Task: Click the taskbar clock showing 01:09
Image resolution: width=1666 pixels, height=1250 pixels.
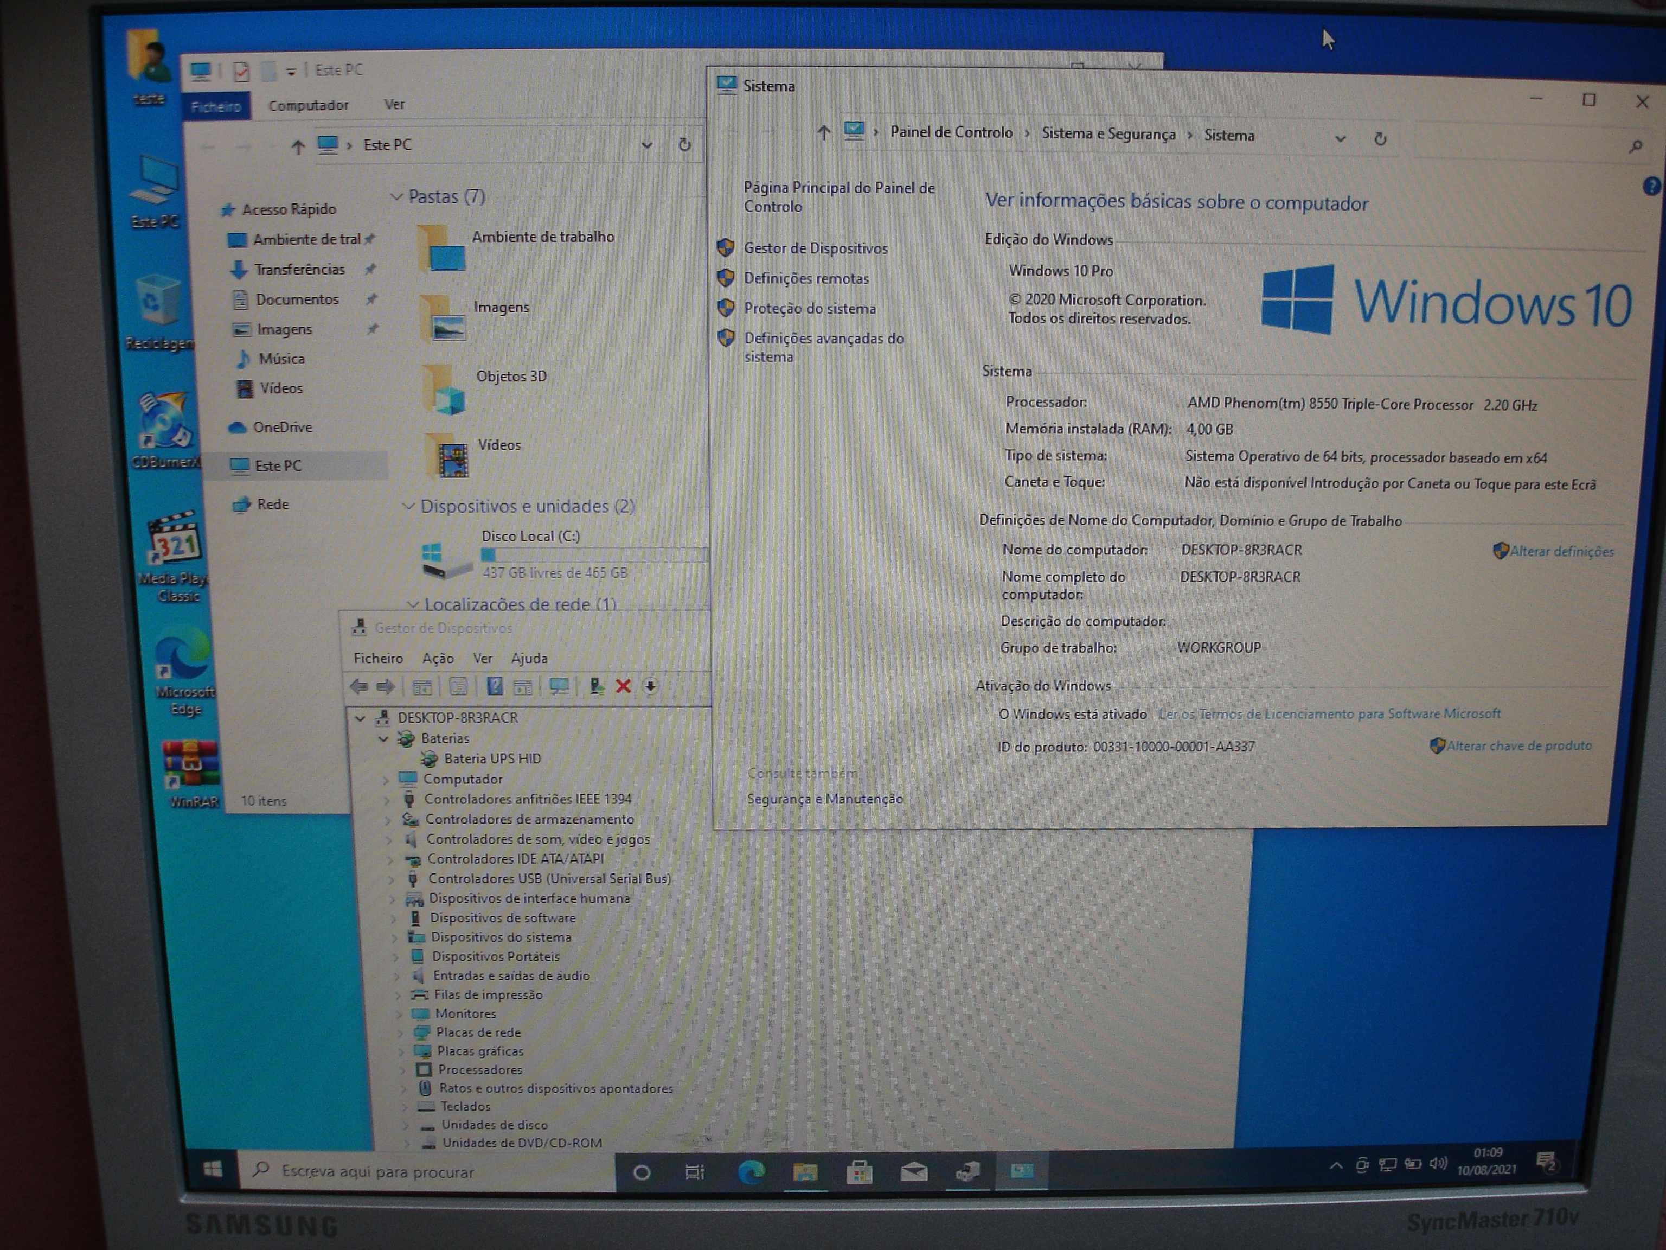Action: click(1486, 1161)
